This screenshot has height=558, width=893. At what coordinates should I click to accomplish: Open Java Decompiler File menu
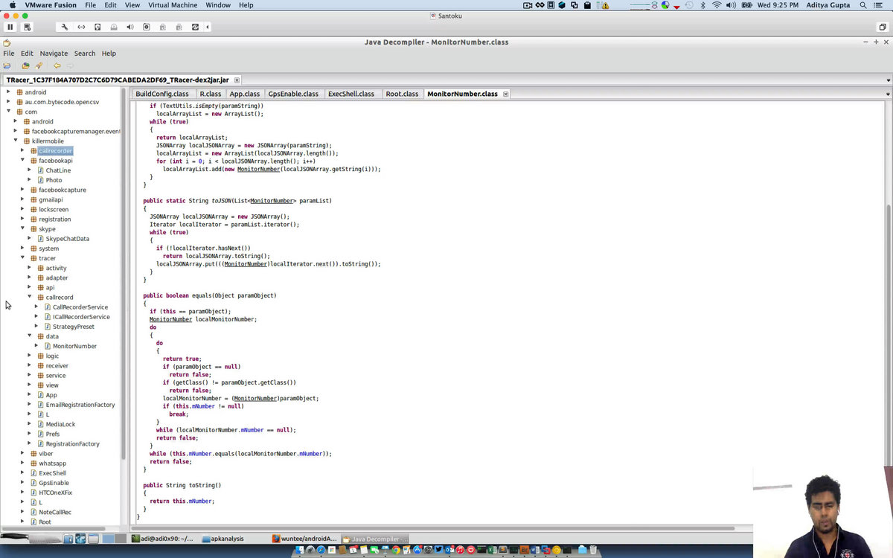point(9,54)
